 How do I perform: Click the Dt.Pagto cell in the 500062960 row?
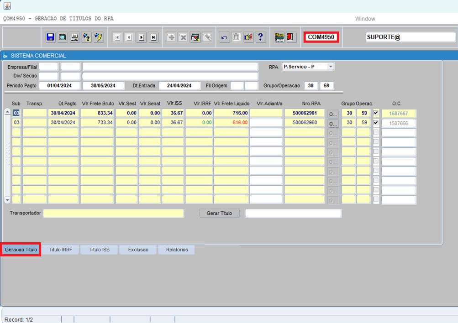click(x=63, y=123)
